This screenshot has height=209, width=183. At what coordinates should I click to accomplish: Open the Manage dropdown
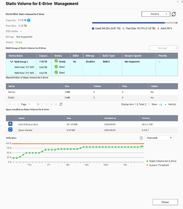click(x=163, y=48)
